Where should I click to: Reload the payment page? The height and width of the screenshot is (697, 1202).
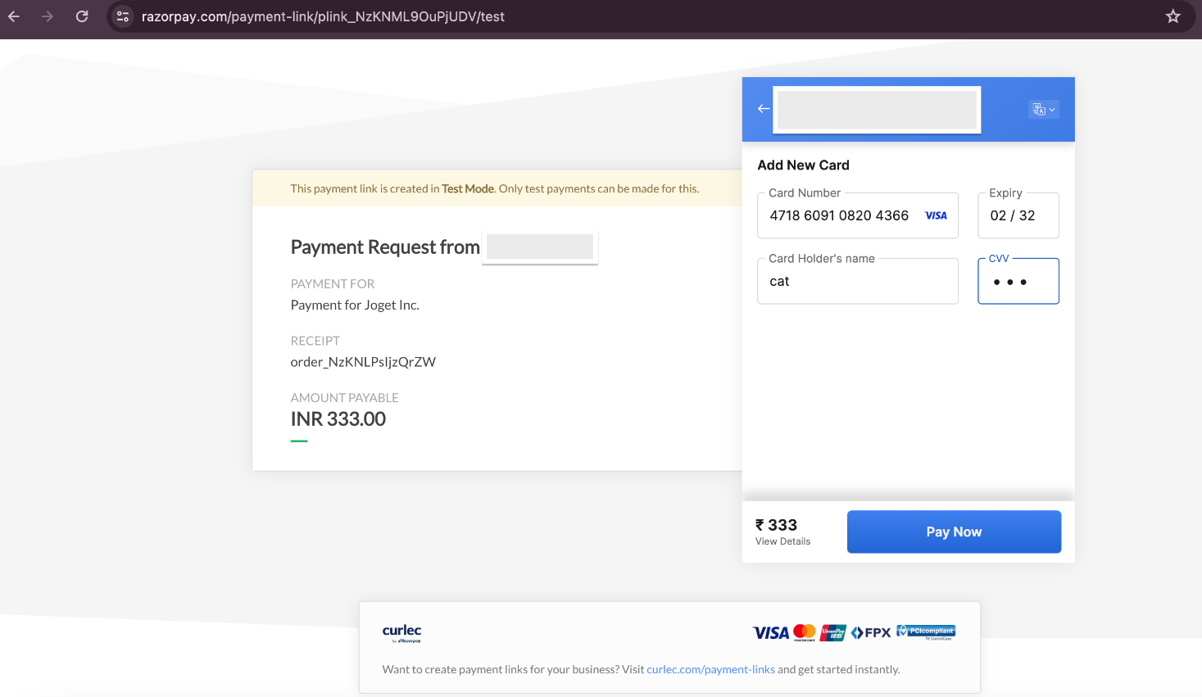[82, 16]
